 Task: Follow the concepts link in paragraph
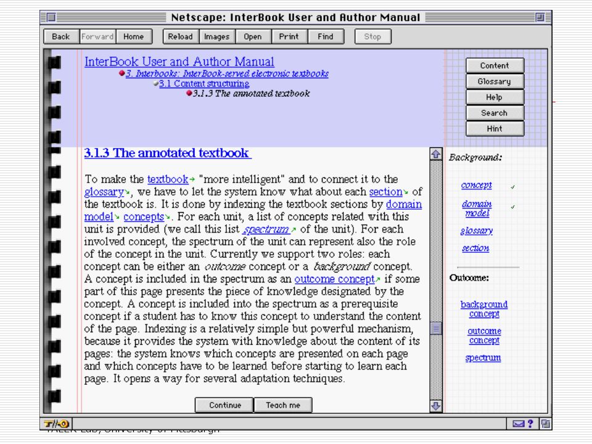click(144, 216)
